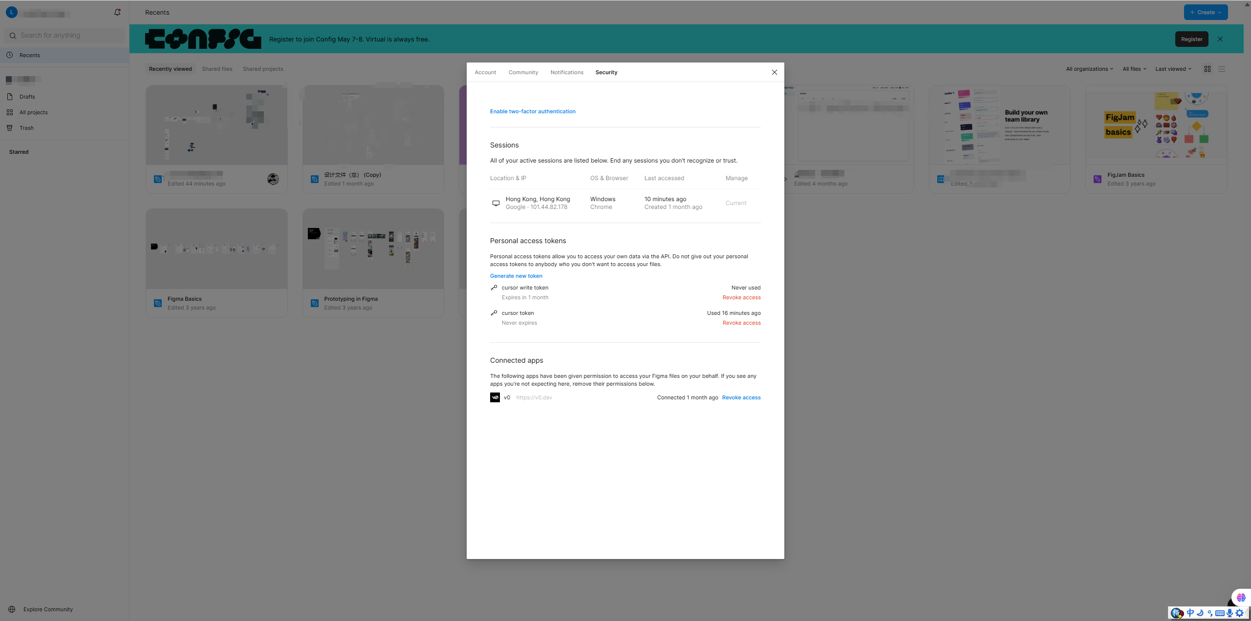Click the v0 app logo icon
The width and height of the screenshot is (1251, 621).
pos(495,397)
